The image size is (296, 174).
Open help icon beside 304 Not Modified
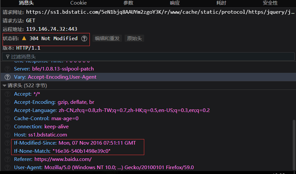(x=84, y=39)
